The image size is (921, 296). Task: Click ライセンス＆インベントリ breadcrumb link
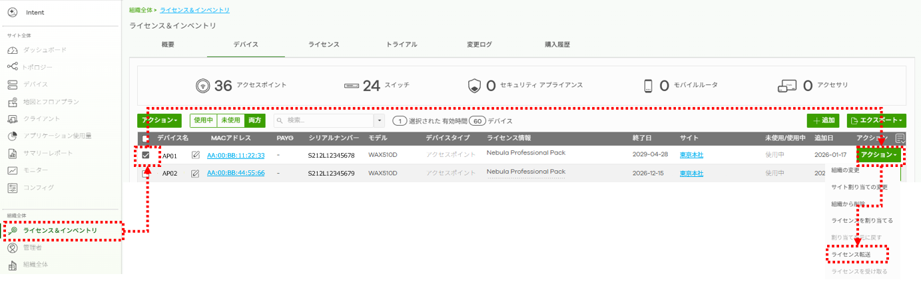(195, 10)
